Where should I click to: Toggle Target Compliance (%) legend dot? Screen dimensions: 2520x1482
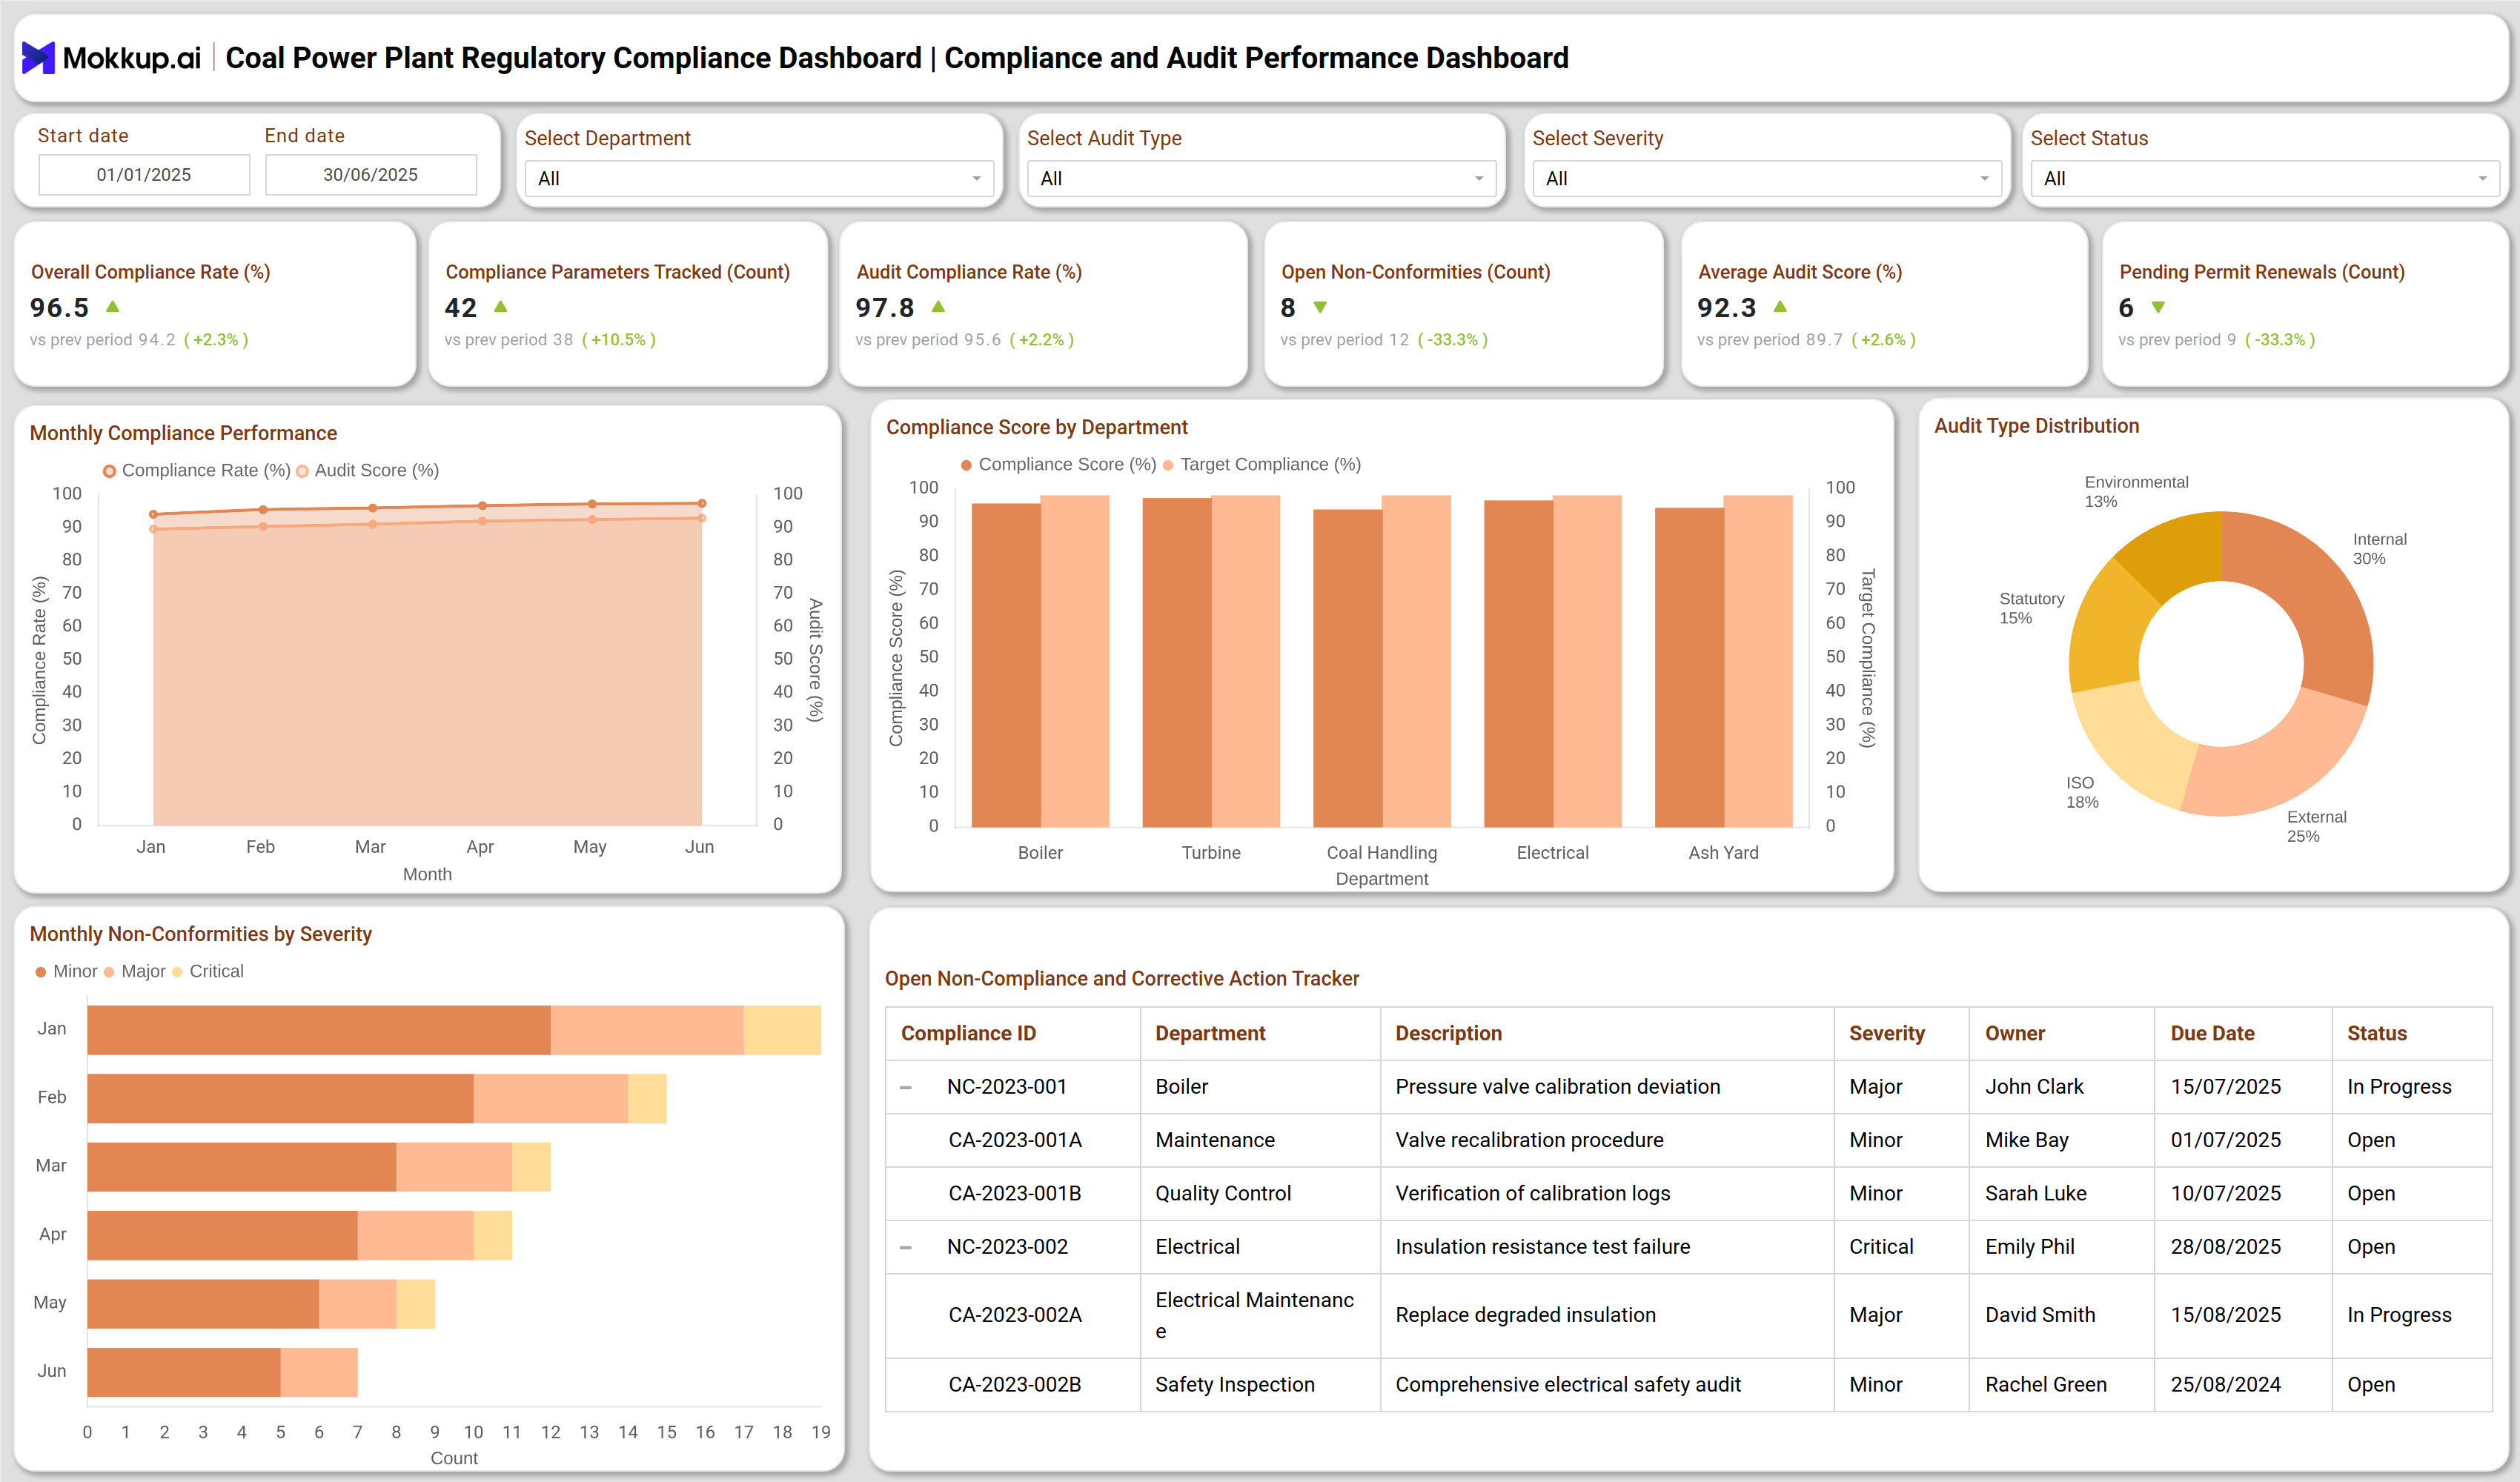1168,465
